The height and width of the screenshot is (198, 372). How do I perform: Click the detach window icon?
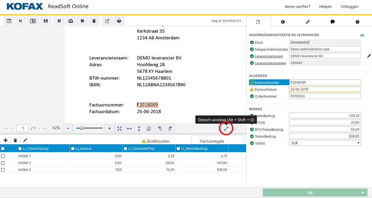(x=226, y=128)
